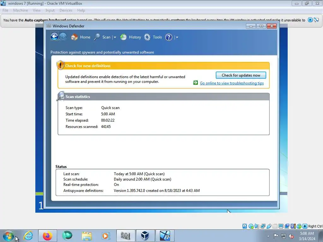This screenshot has width=323, height=242.
Task: Open VirtualBox View menu
Action: [x=37, y=10]
